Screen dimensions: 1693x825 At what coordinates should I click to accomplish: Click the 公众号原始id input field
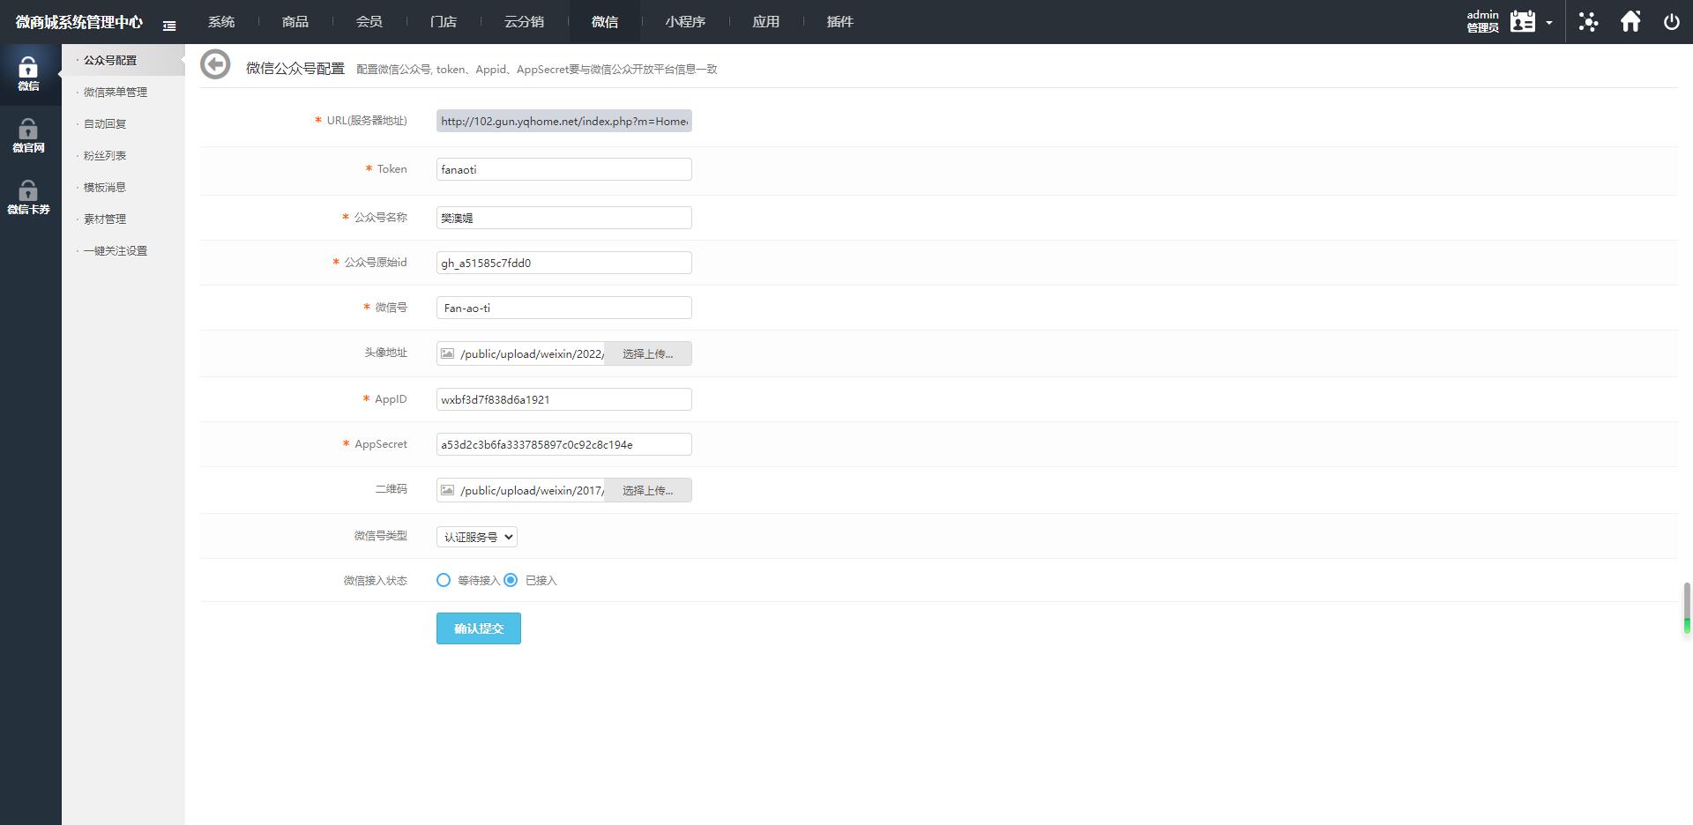point(564,263)
